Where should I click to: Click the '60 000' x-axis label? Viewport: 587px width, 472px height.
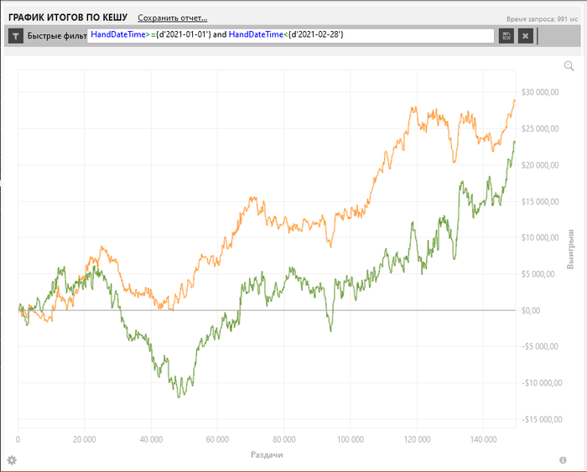click(217, 439)
